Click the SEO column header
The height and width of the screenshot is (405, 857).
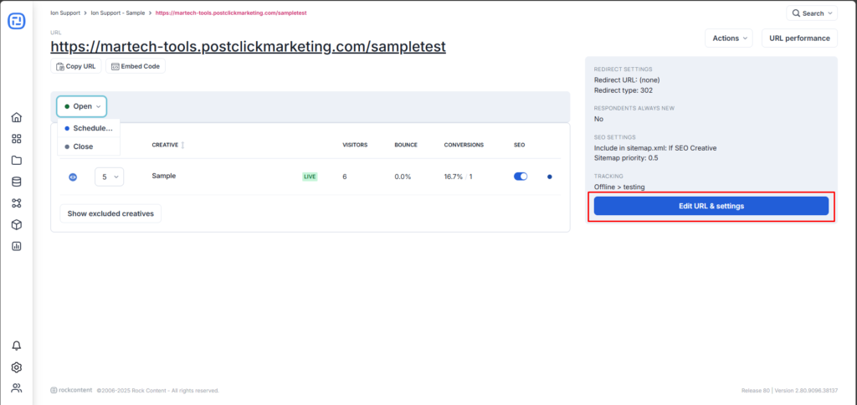point(519,145)
